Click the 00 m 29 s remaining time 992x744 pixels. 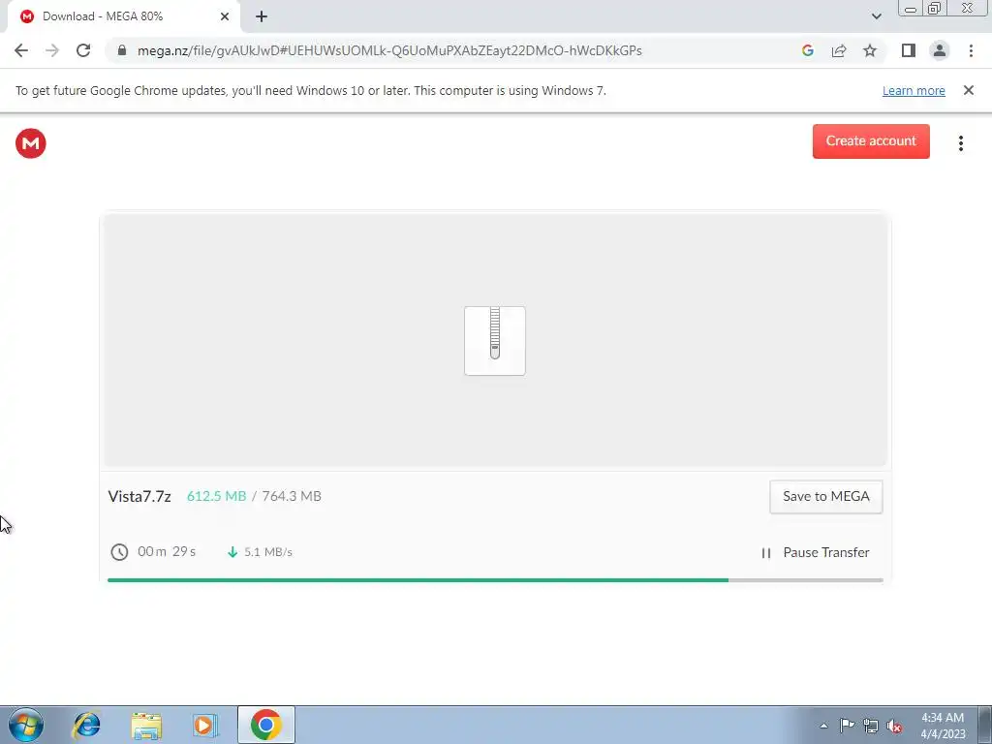tap(167, 551)
